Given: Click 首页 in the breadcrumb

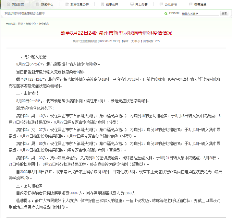Looking at the screenshot, I should click(x=20, y=24).
